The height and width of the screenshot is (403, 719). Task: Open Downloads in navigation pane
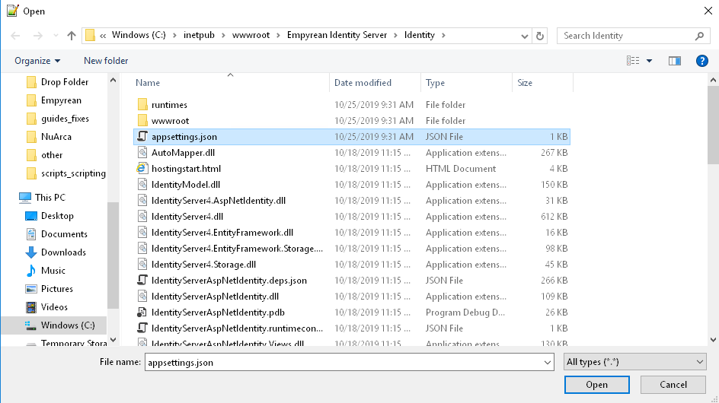(63, 252)
